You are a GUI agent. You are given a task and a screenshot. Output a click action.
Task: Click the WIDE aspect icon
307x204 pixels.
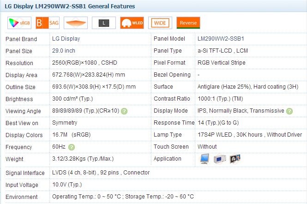[160, 23]
